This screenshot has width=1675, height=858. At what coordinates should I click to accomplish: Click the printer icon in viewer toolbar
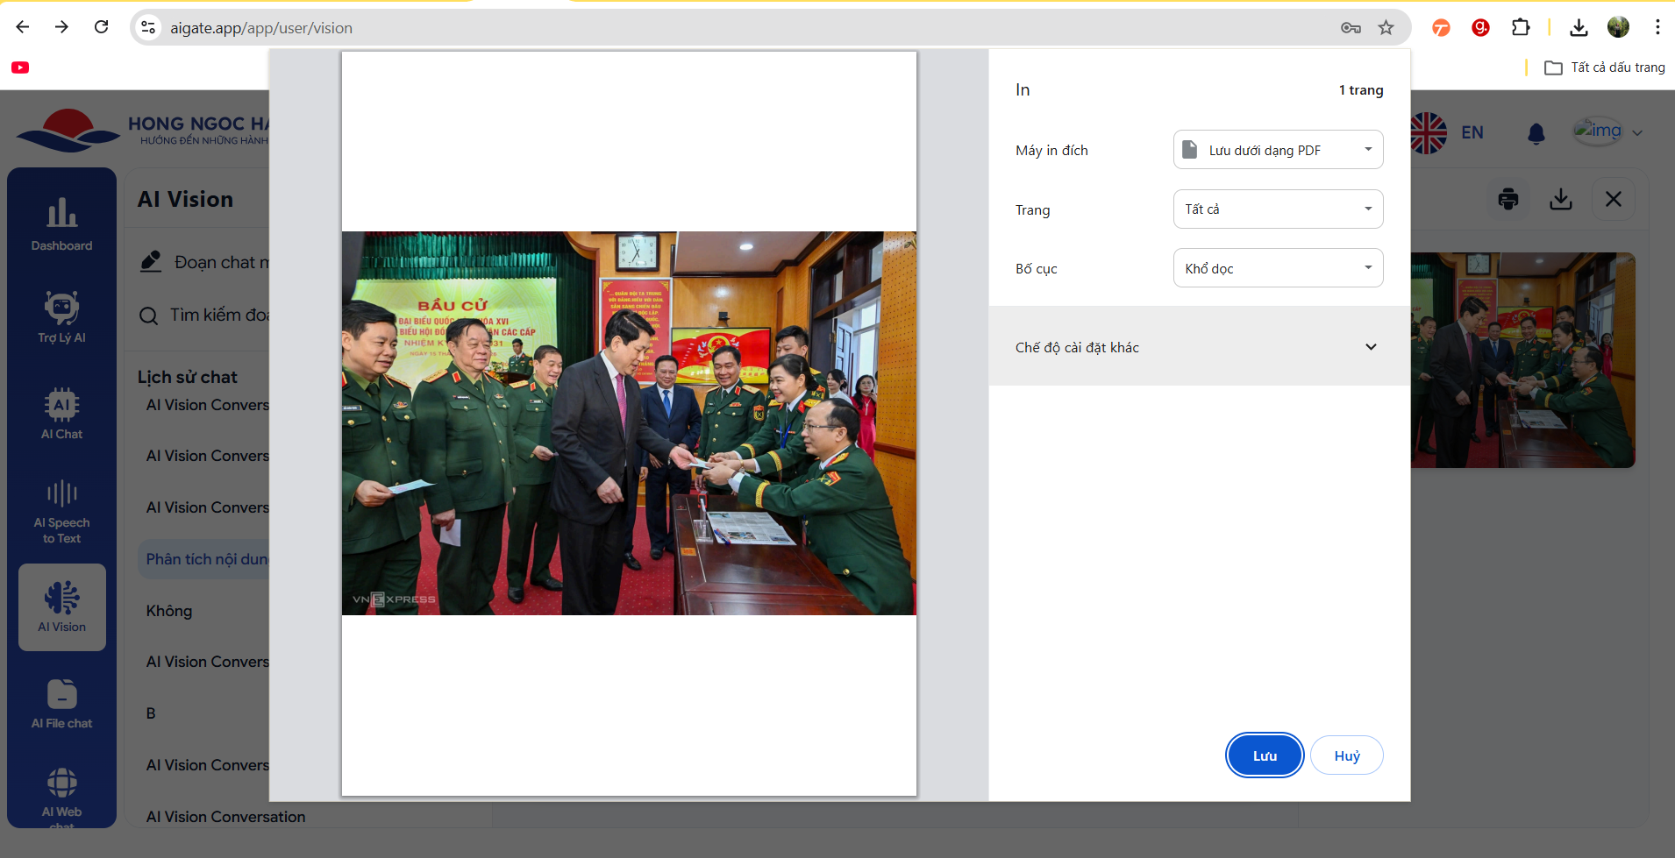point(1507,199)
